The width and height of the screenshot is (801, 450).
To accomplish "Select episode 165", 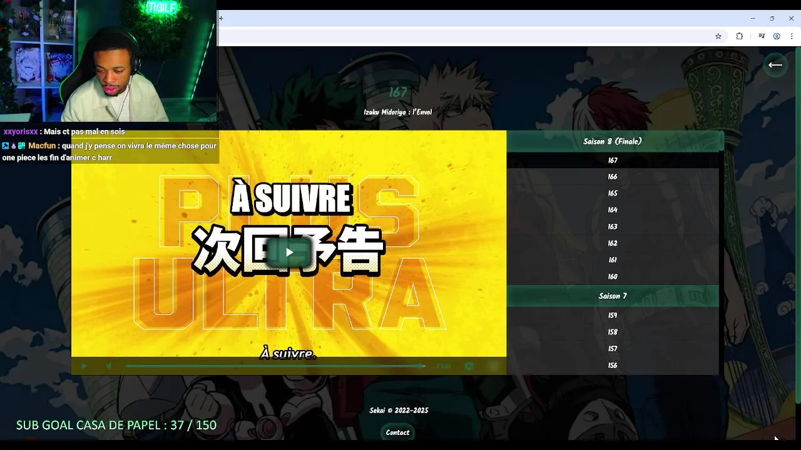I will [613, 194].
